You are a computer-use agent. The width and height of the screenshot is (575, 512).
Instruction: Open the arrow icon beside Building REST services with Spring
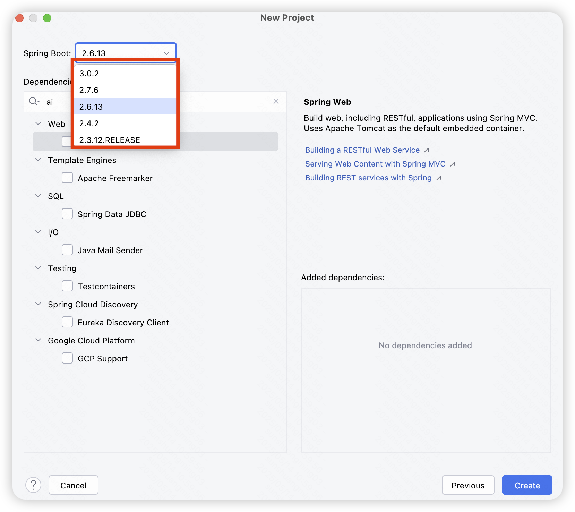click(x=439, y=178)
